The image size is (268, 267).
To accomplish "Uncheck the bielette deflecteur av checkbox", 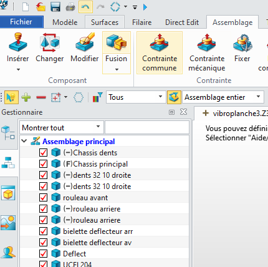I will coord(43,242).
